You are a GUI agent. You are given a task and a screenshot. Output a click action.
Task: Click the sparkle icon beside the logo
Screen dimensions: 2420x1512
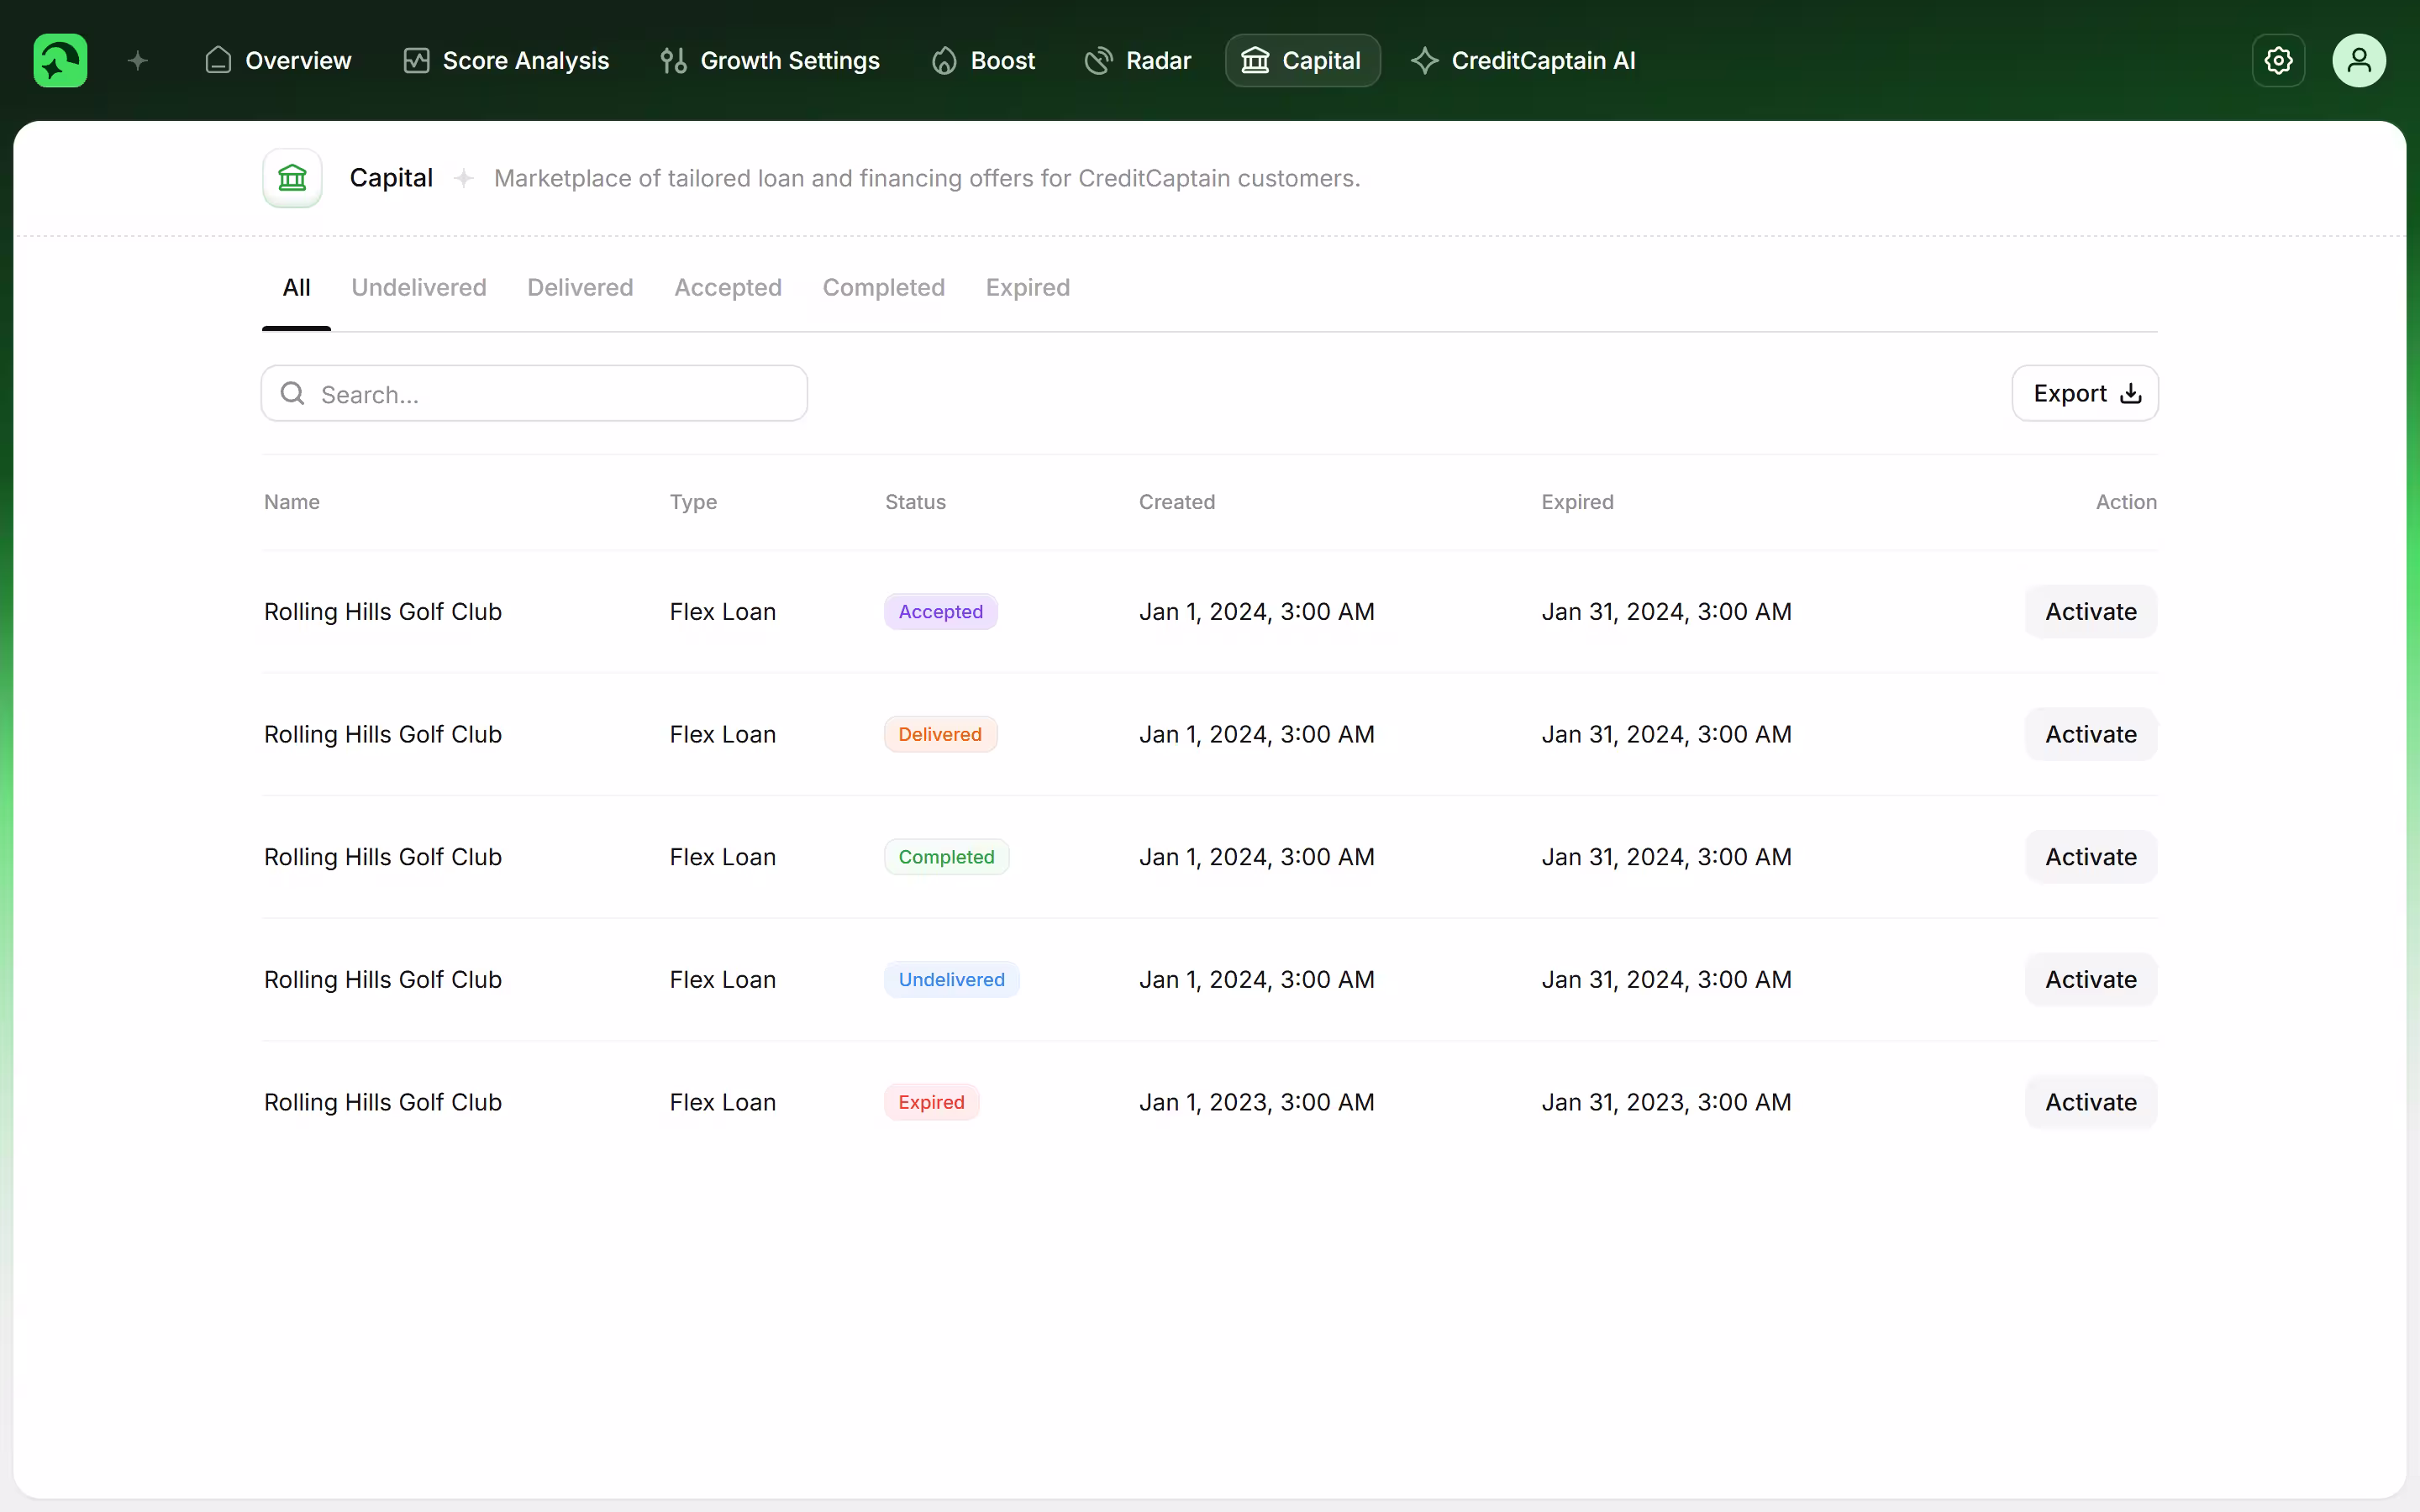(138, 61)
